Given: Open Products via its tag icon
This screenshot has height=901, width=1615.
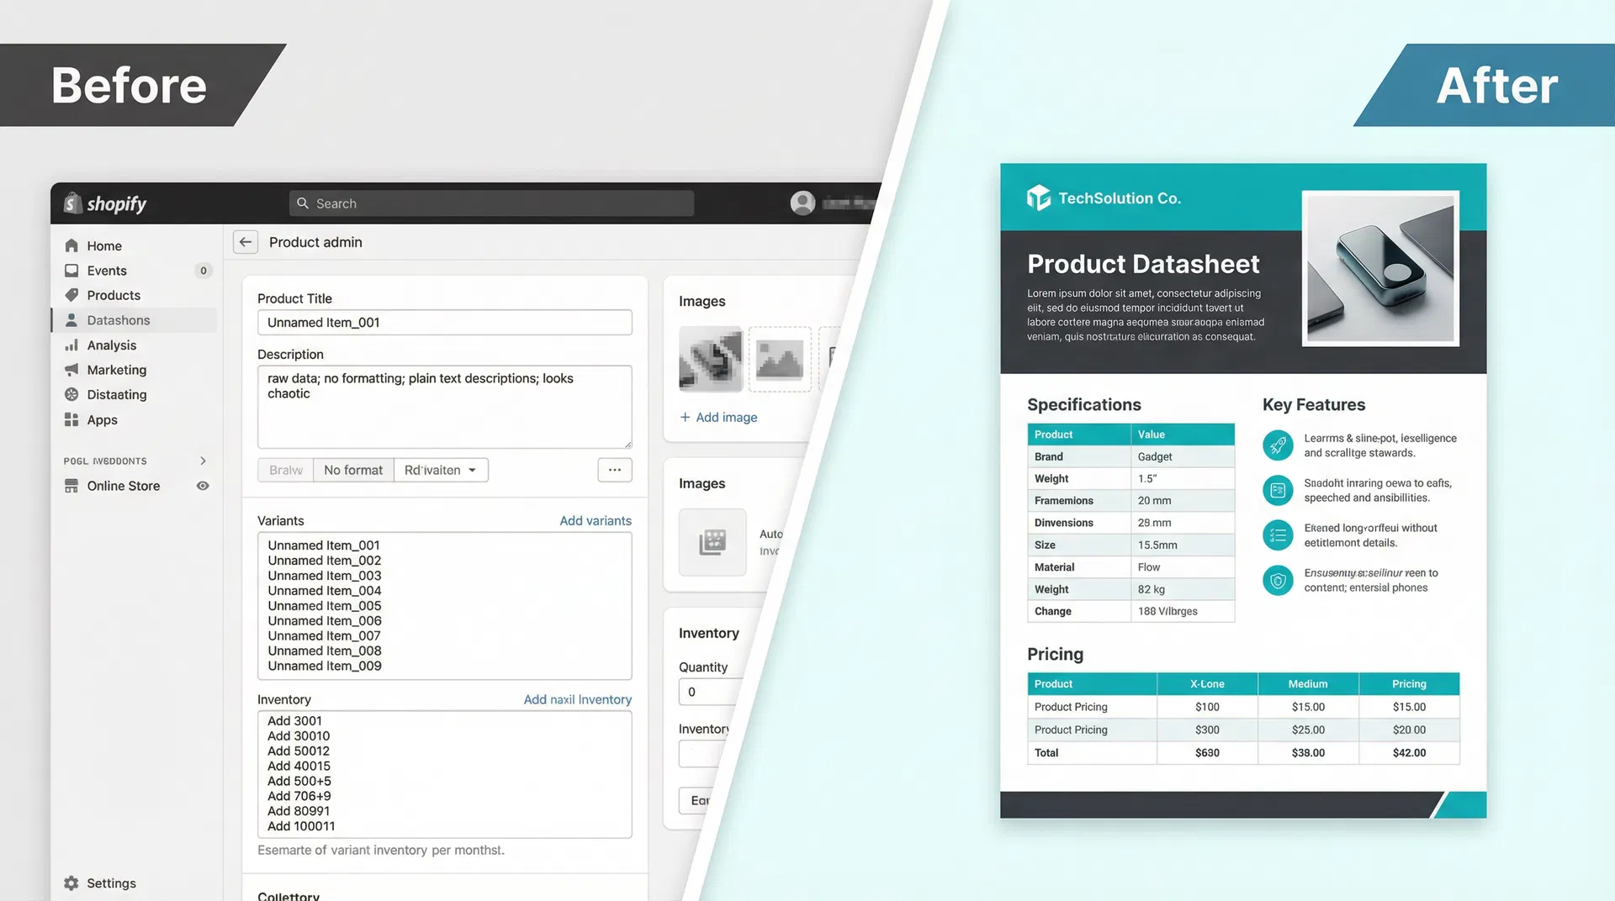Looking at the screenshot, I should [71, 295].
